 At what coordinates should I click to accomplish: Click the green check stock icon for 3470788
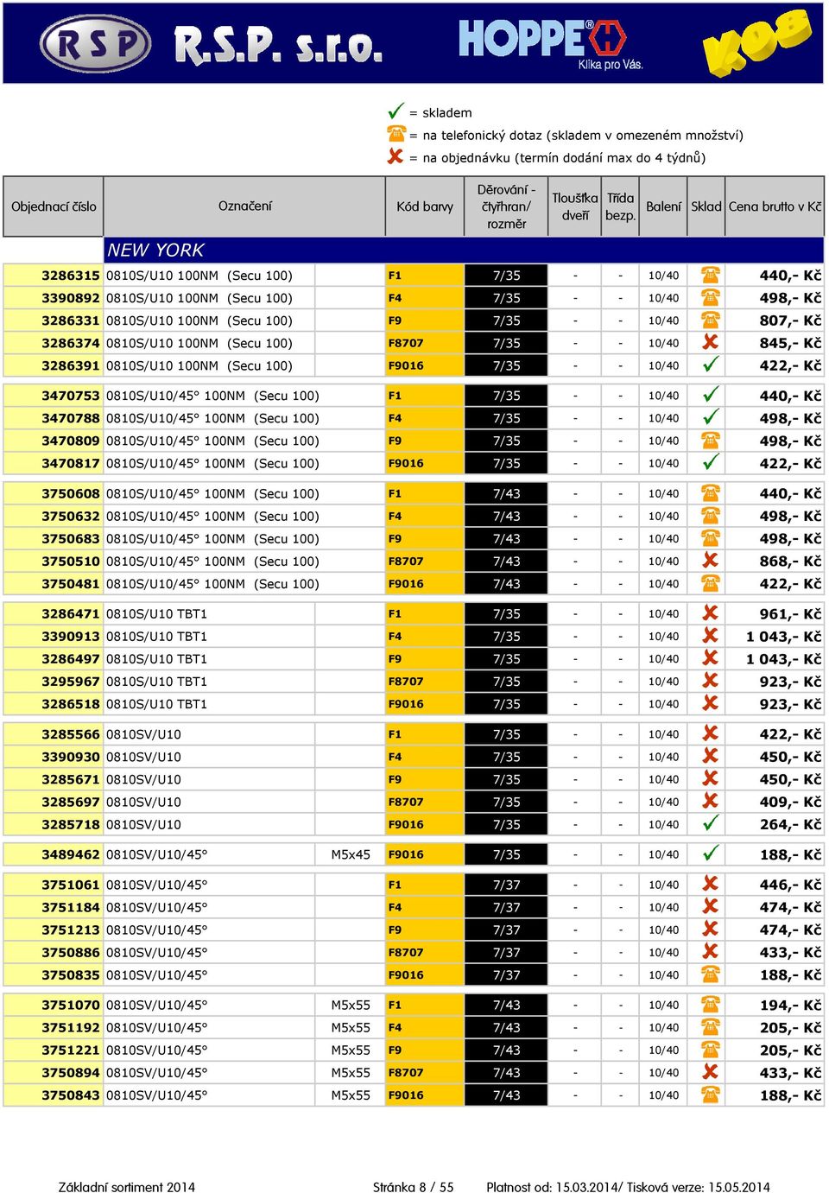pyautogui.click(x=710, y=417)
